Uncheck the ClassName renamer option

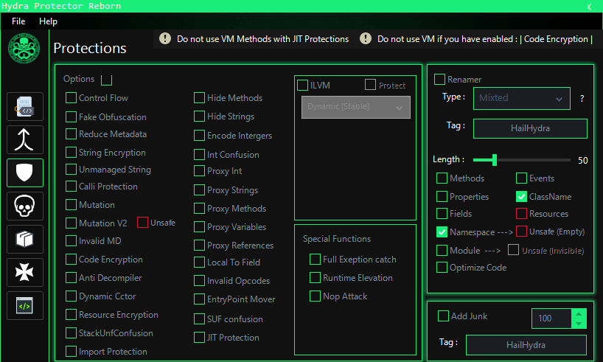pyautogui.click(x=522, y=197)
